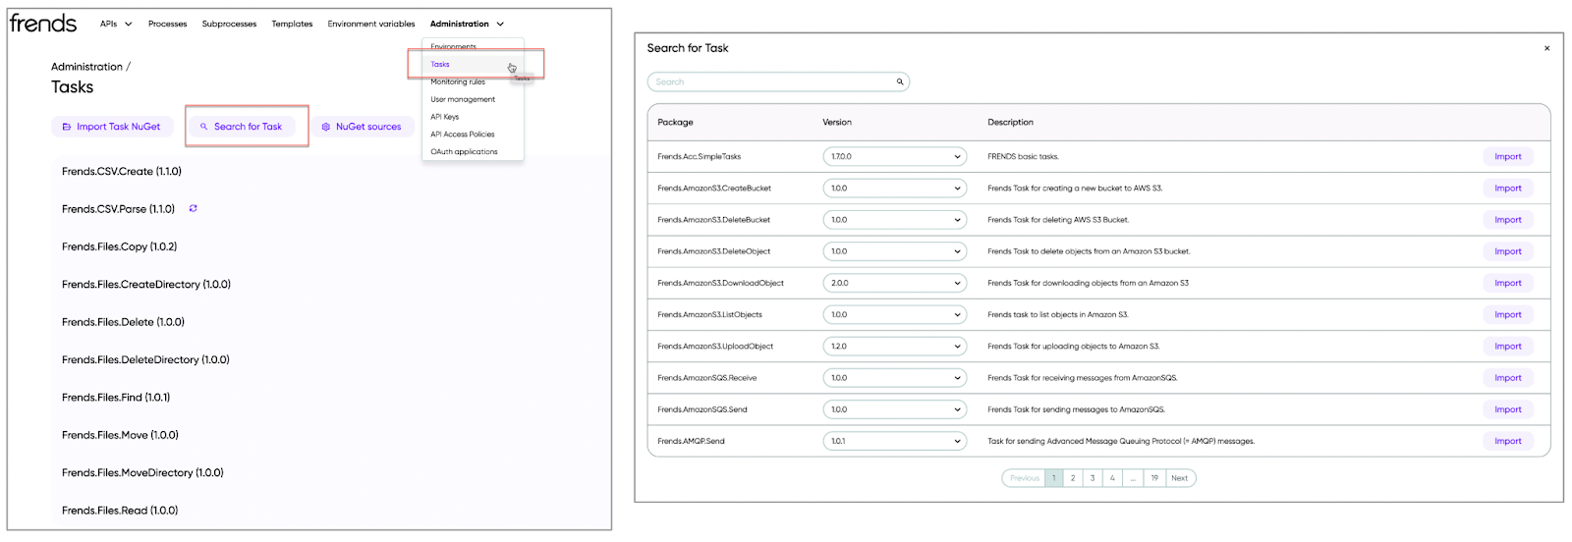The width and height of the screenshot is (1572, 542).
Task: Open version dropdown for Frends.AmazonSQS.Send
Action: pos(894,409)
